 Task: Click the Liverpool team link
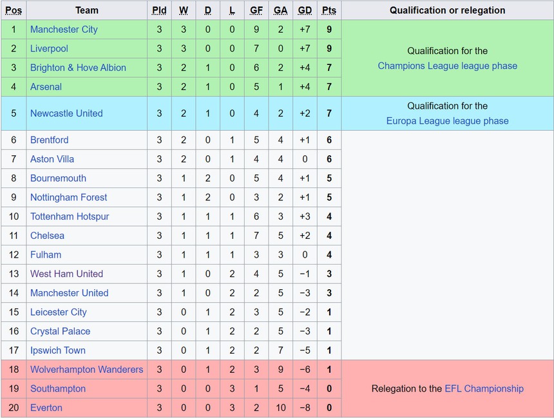click(49, 49)
